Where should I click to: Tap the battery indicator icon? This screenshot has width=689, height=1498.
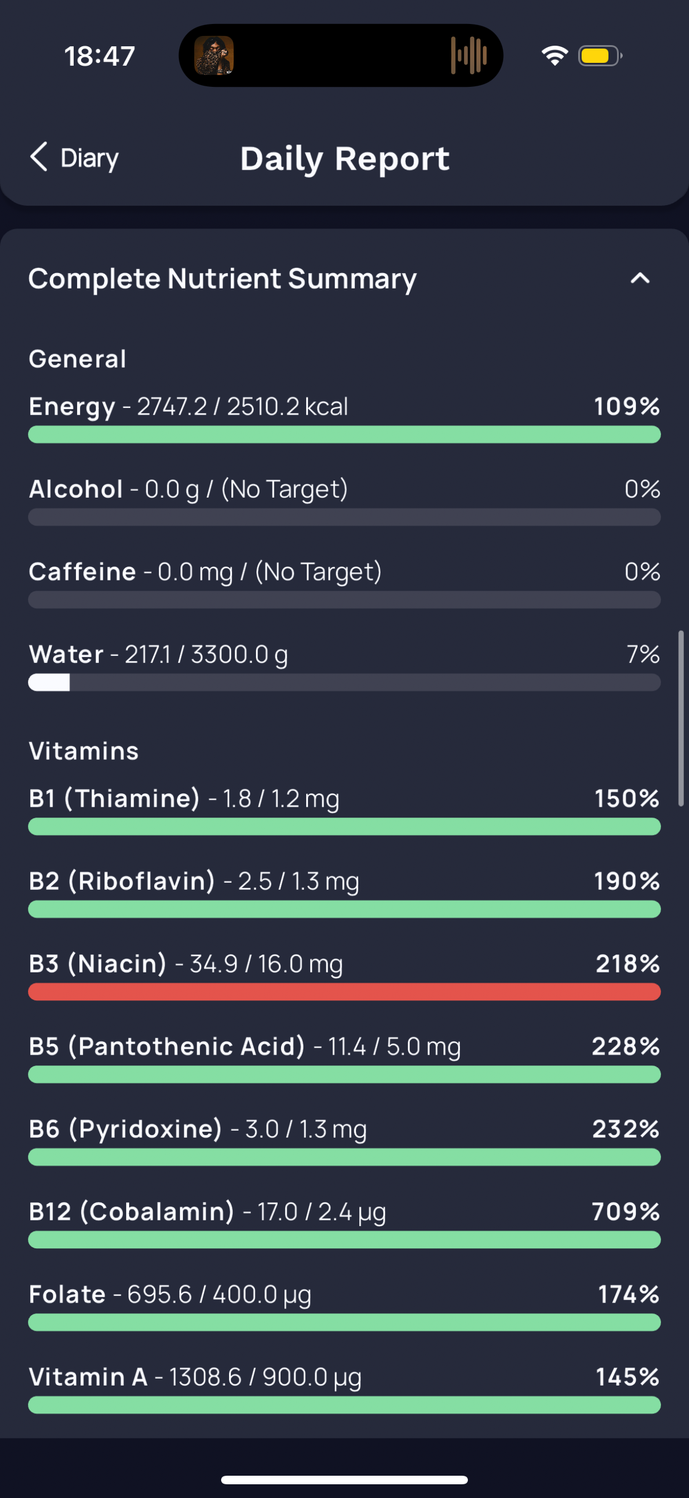[600, 56]
